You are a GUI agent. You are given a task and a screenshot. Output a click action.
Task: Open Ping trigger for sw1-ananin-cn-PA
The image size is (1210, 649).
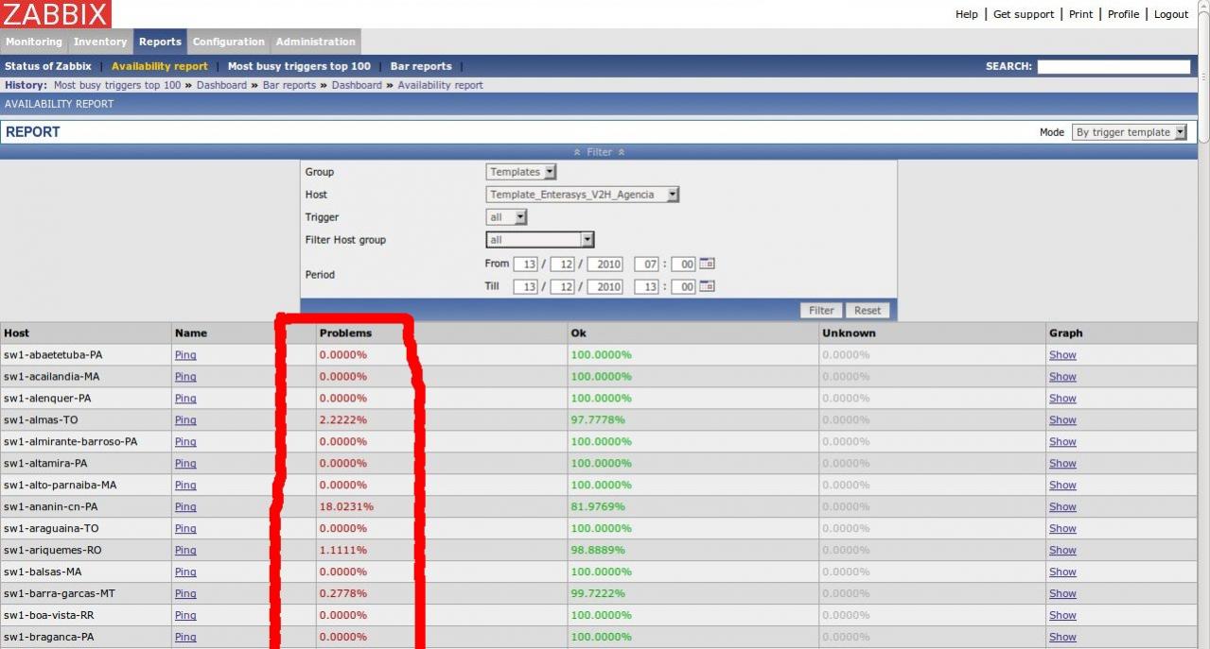click(185, 507)
